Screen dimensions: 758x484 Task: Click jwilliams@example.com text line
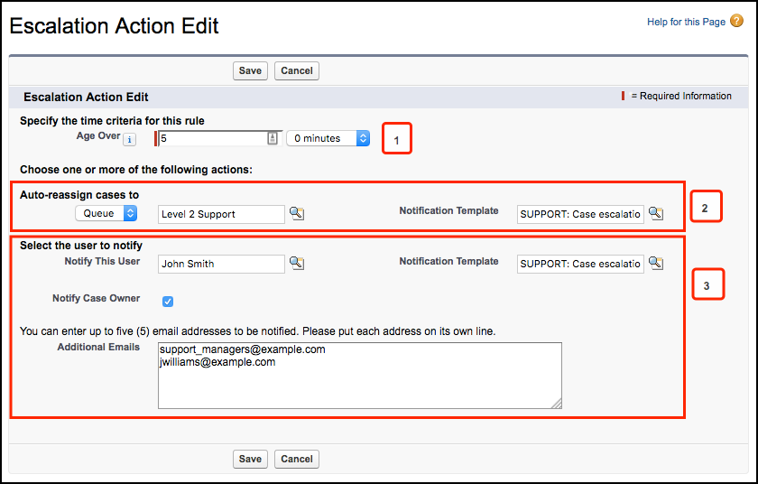(217, 362)
